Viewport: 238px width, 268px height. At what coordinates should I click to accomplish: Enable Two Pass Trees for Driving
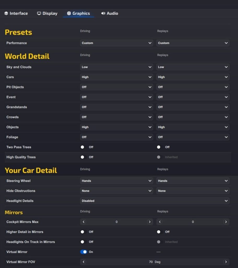click(x=84, y=147)
